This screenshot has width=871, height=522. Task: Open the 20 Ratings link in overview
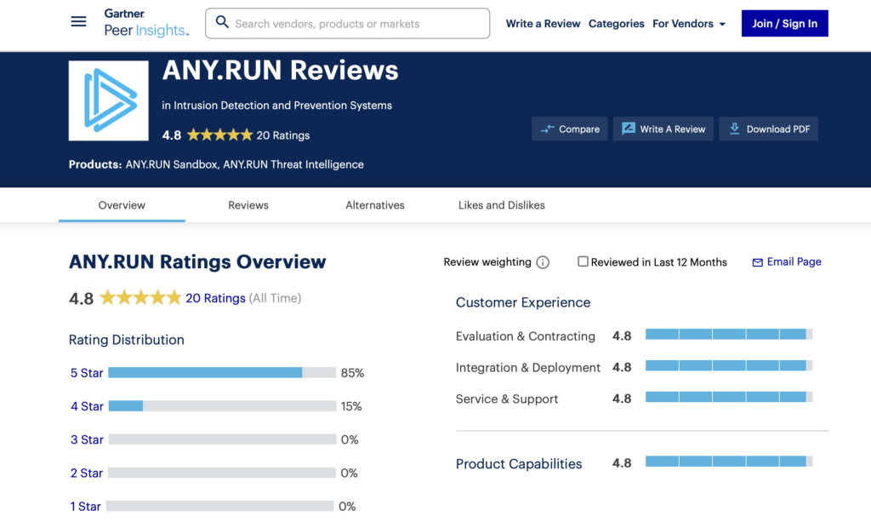coord(215,298)
